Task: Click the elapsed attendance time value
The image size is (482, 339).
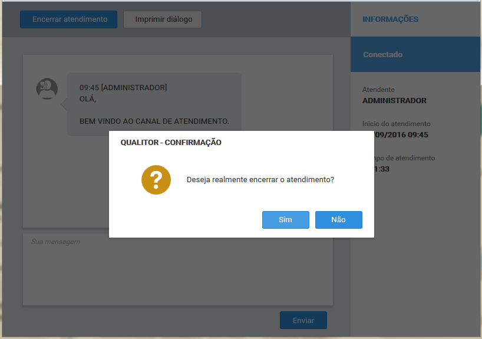Action: pyautogui.click(x=382, y=169)
